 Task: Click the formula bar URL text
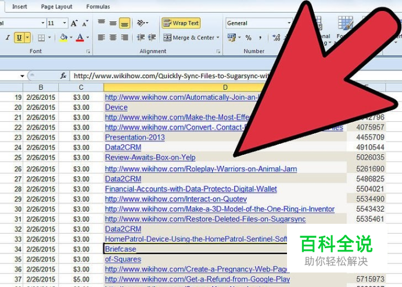coord(171,76)
